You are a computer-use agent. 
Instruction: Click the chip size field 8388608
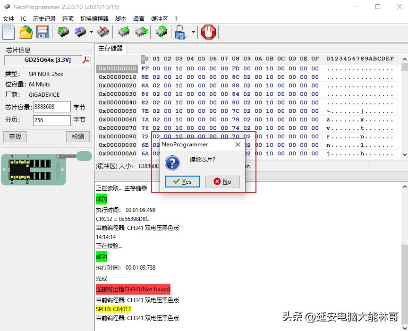pos(51,107)
